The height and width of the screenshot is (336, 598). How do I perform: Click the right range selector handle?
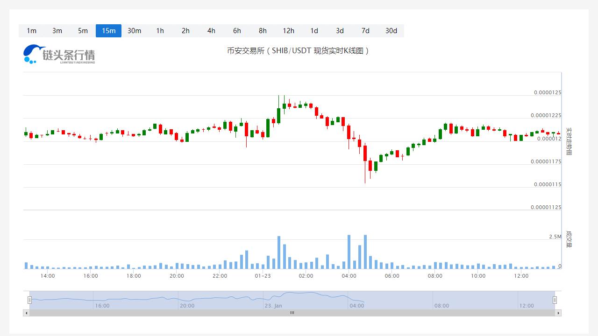555,300
